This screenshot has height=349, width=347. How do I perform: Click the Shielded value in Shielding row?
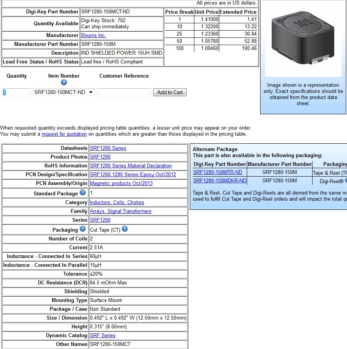(x=99, y=291)
